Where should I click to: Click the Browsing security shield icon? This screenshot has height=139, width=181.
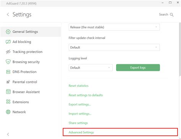tap(8, 62)
